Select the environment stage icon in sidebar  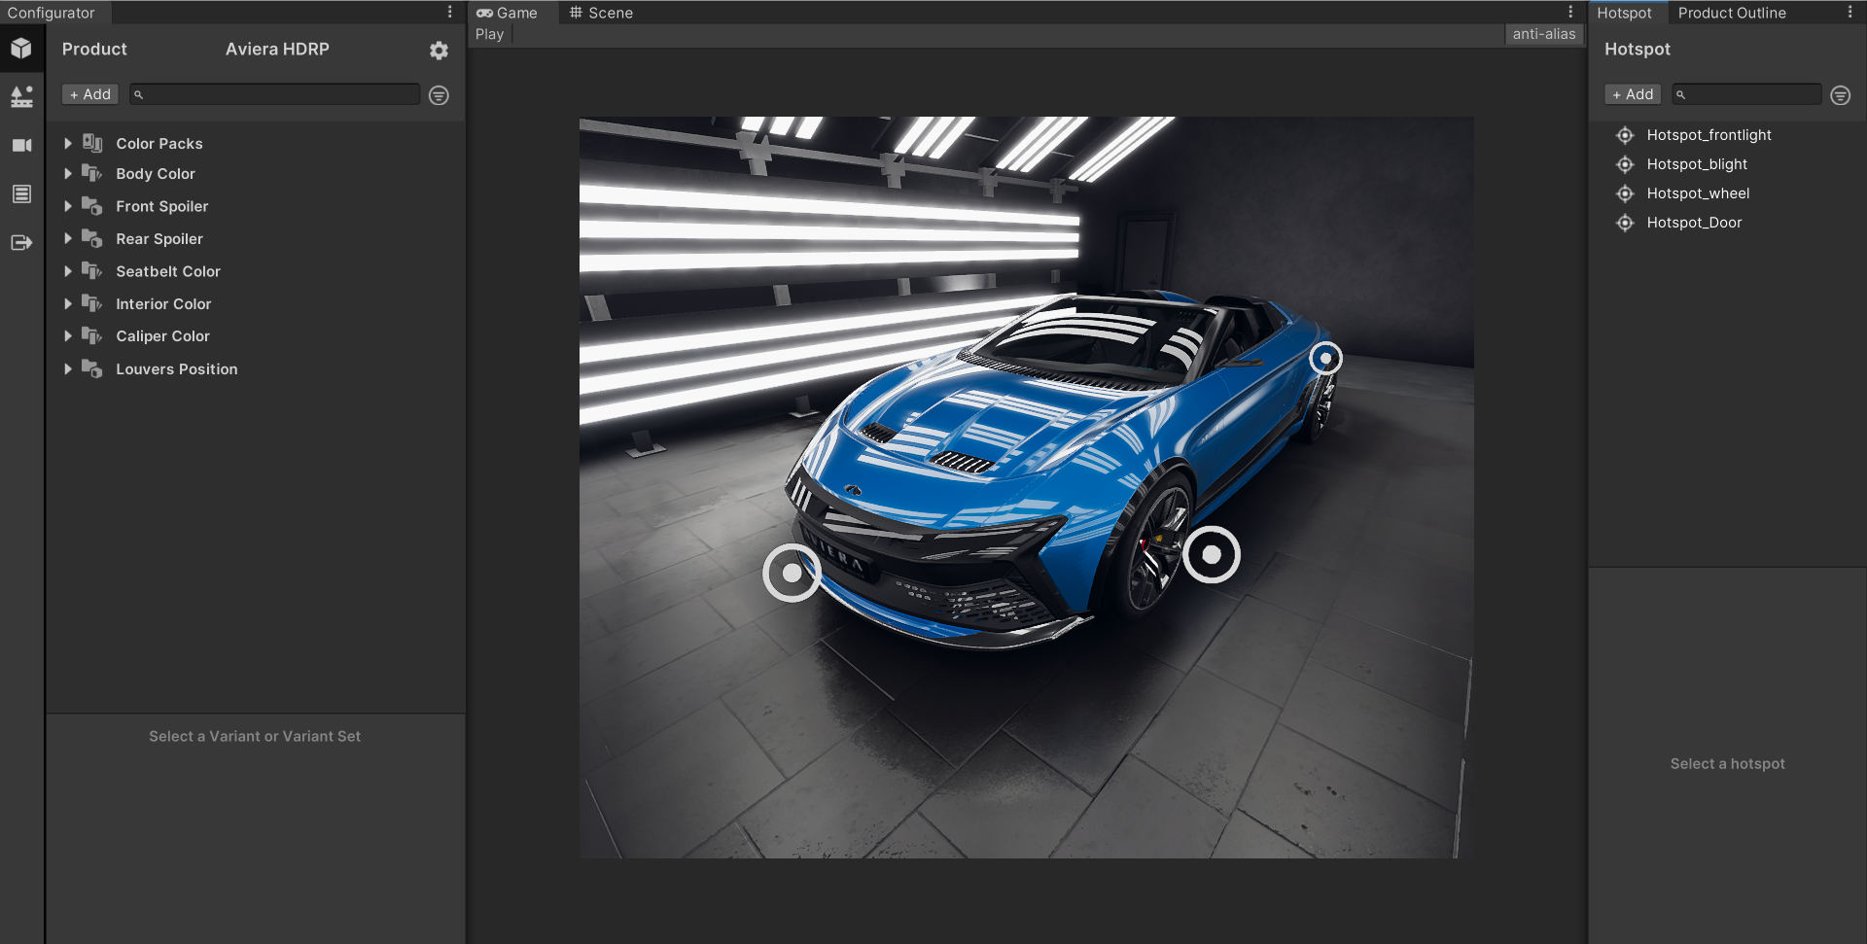click(21, 96)
